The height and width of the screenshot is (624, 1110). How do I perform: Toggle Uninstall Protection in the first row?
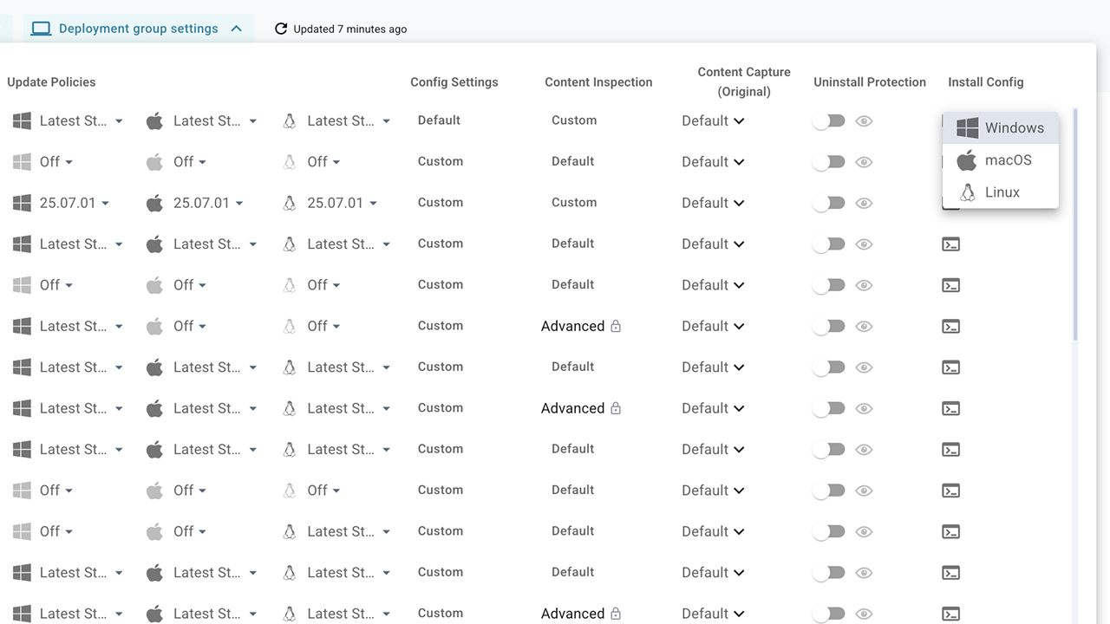click(829, 121)
